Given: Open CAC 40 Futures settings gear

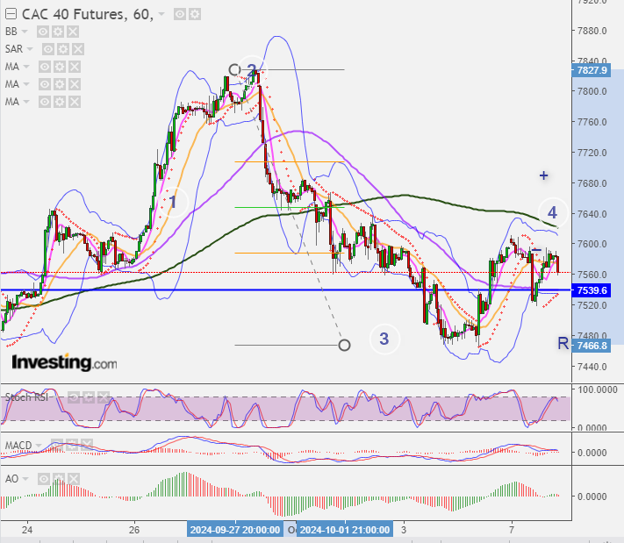Looking at the screenshot, I should [195, 15].
